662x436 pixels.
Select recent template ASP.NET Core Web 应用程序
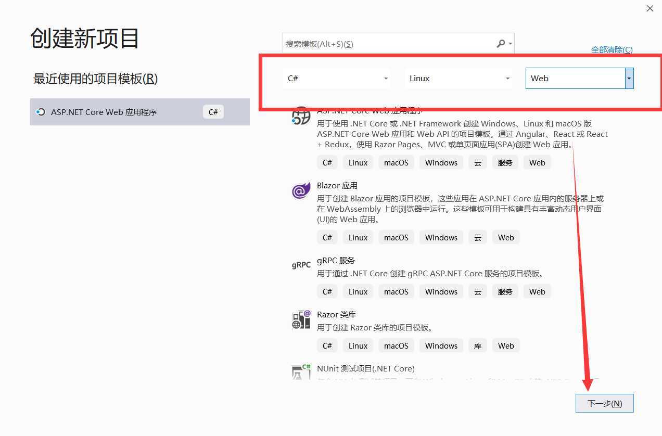[140, 112]
